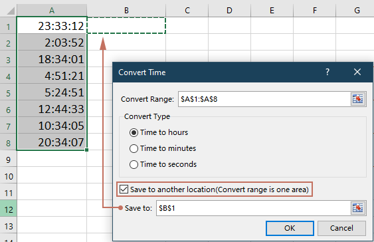Click the fill handle below cell A8
Image resolution: width=374 pixels, height=242 pixels.
(86, 150)
